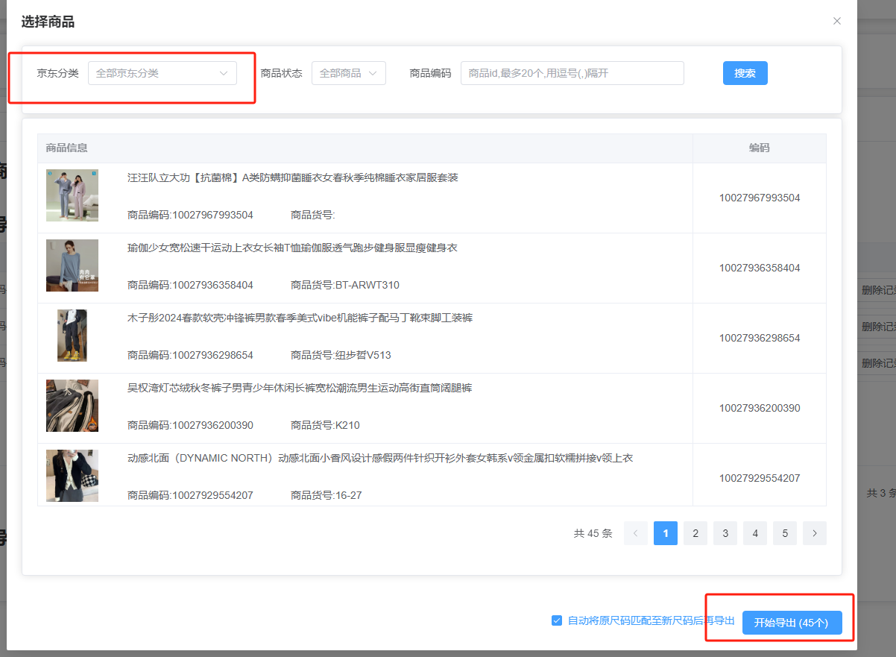This screenshot has width=896, height=657.
Task: Close the 选择商品 dialog with the X icon
Action: [837, 21]
